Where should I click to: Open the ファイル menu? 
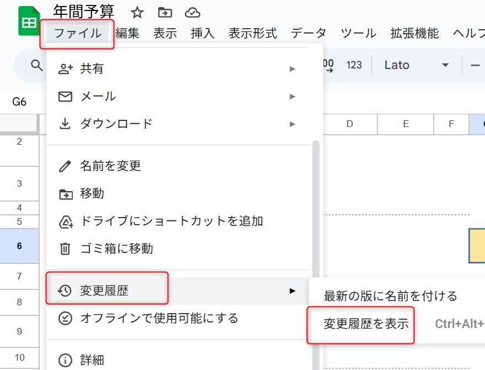[x=77, y=33]
